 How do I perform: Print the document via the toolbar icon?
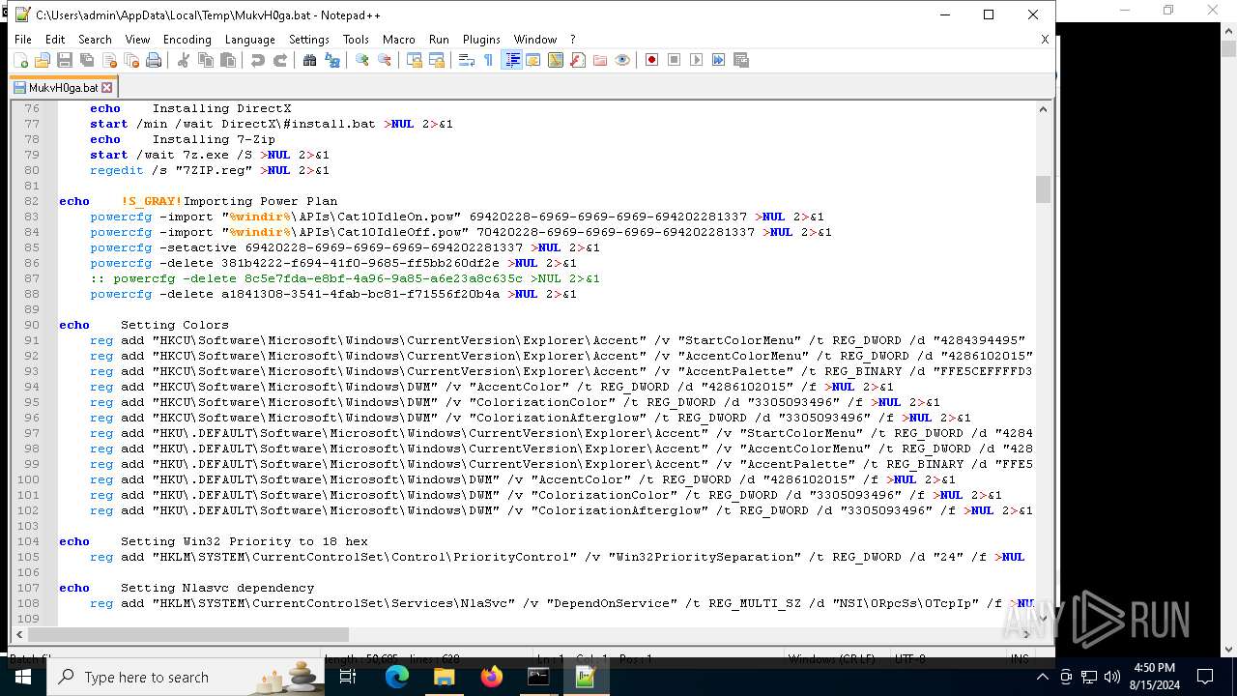click(x=154, y=60)
